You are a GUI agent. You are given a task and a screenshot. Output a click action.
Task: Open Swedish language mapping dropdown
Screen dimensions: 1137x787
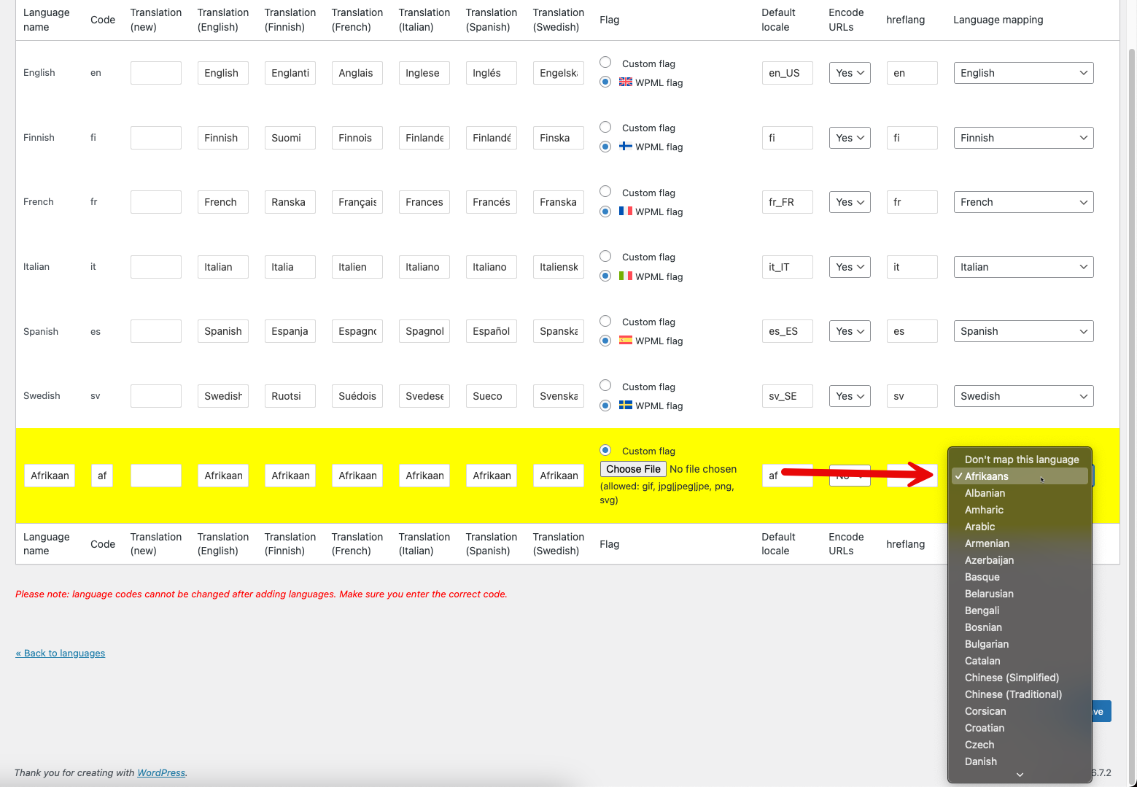tap(1023, 396)
